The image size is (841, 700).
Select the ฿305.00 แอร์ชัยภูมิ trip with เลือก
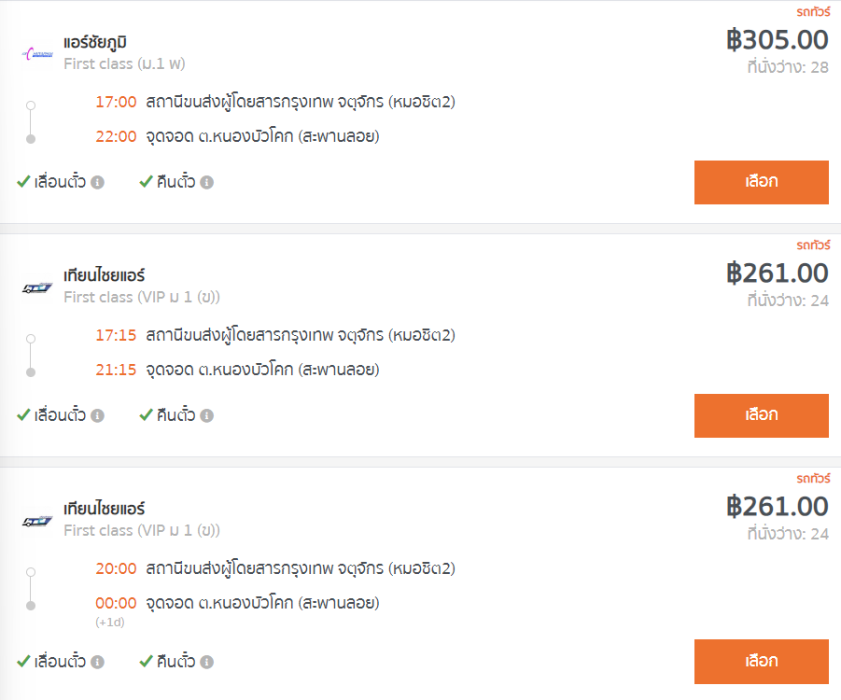761,182
